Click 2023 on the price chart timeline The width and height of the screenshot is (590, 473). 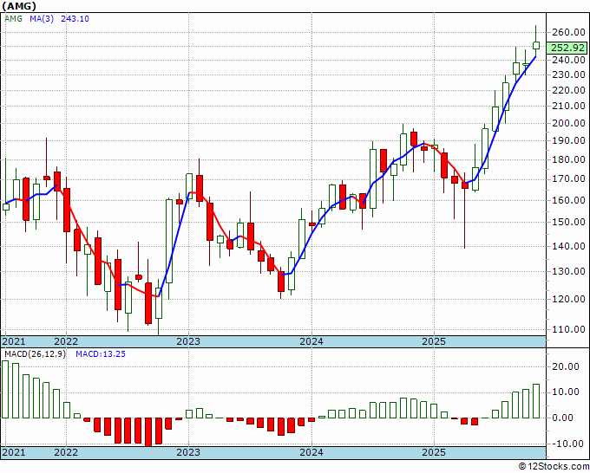pos(188,341)
